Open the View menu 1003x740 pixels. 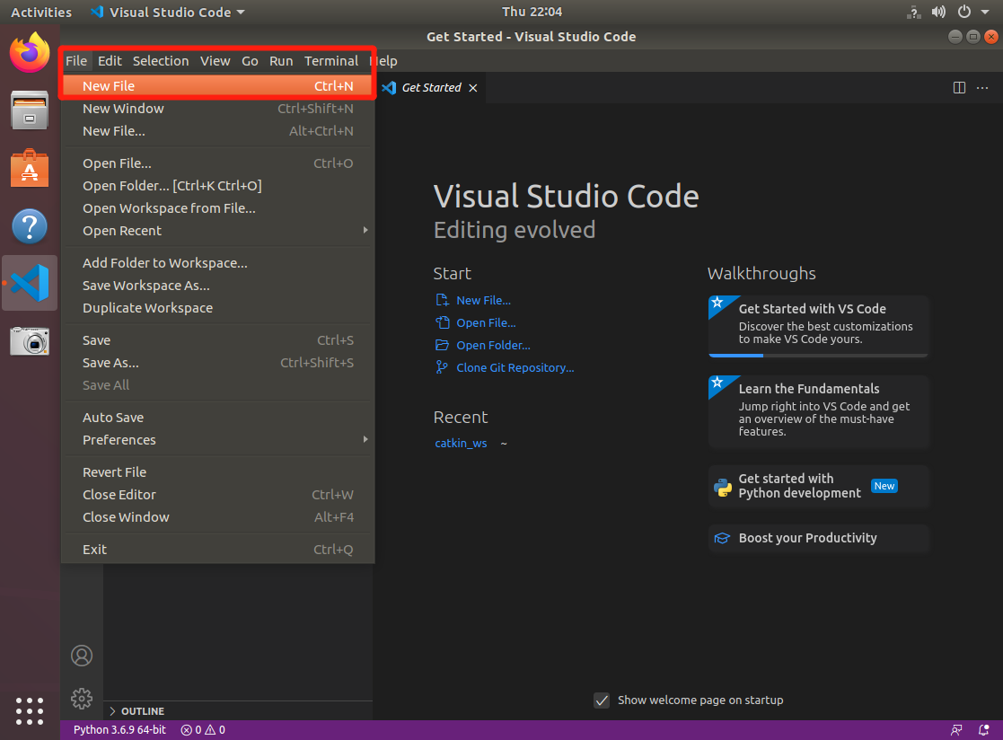[215, 61]
